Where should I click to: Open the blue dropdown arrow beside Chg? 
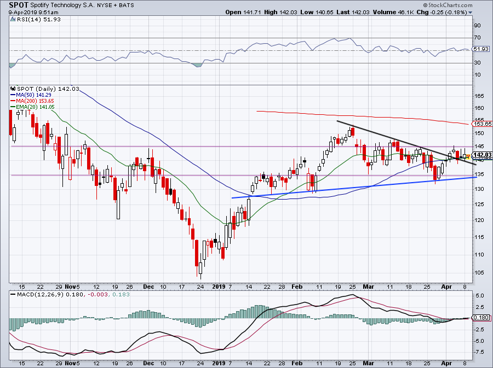(x=471, y=13)
